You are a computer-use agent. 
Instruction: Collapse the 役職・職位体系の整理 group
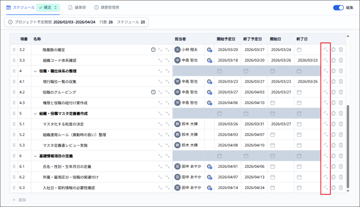(35, 71)
